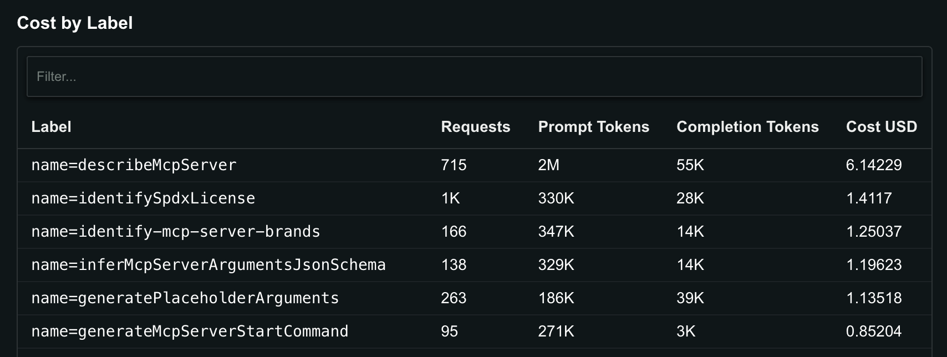Select the name=generateMcpServerStartCommand row label
This screenshot has height=357, width=947.
190,331
